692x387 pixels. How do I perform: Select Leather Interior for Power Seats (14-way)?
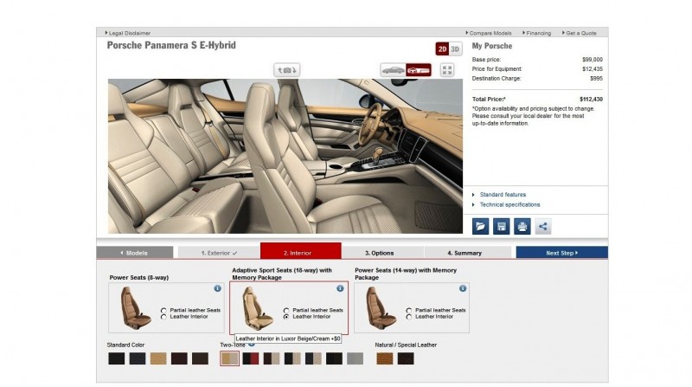point(409,317)
